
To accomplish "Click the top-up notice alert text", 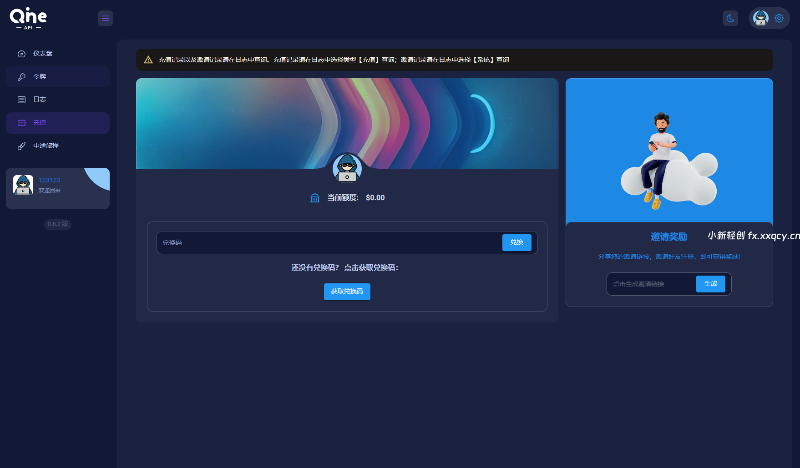I will (334, 60).
